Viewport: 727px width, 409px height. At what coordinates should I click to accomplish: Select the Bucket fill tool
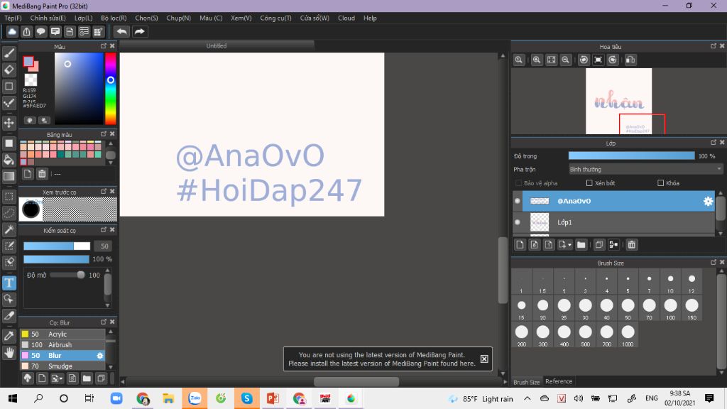(x=9, y=160)
